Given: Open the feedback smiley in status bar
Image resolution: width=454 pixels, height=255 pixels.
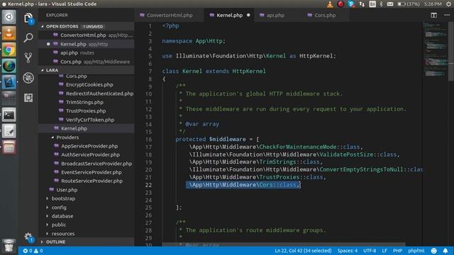Looking at the screenshot, I should point(433,251).
